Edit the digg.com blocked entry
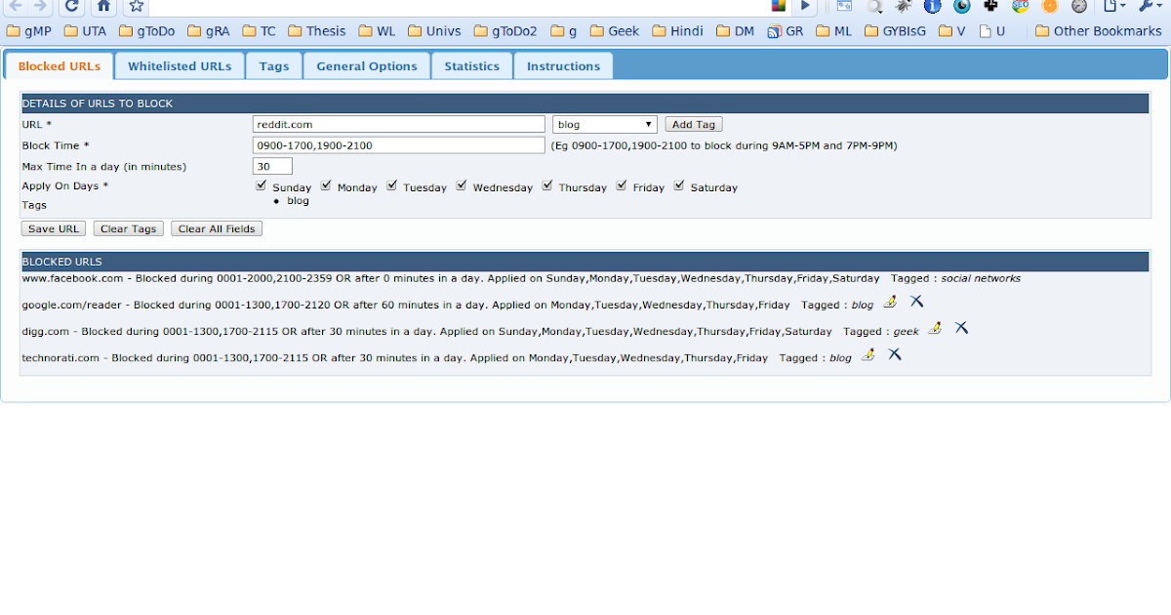Image resolution: width=1171 pixels, height=615 pixels. (935, 328)
